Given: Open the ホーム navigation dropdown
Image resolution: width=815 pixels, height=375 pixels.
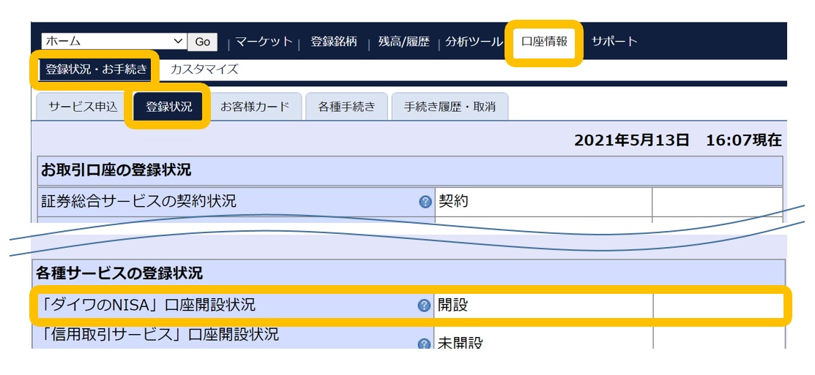Looking at the screenshot, I should pyautogui.click(x=113, y=42).
